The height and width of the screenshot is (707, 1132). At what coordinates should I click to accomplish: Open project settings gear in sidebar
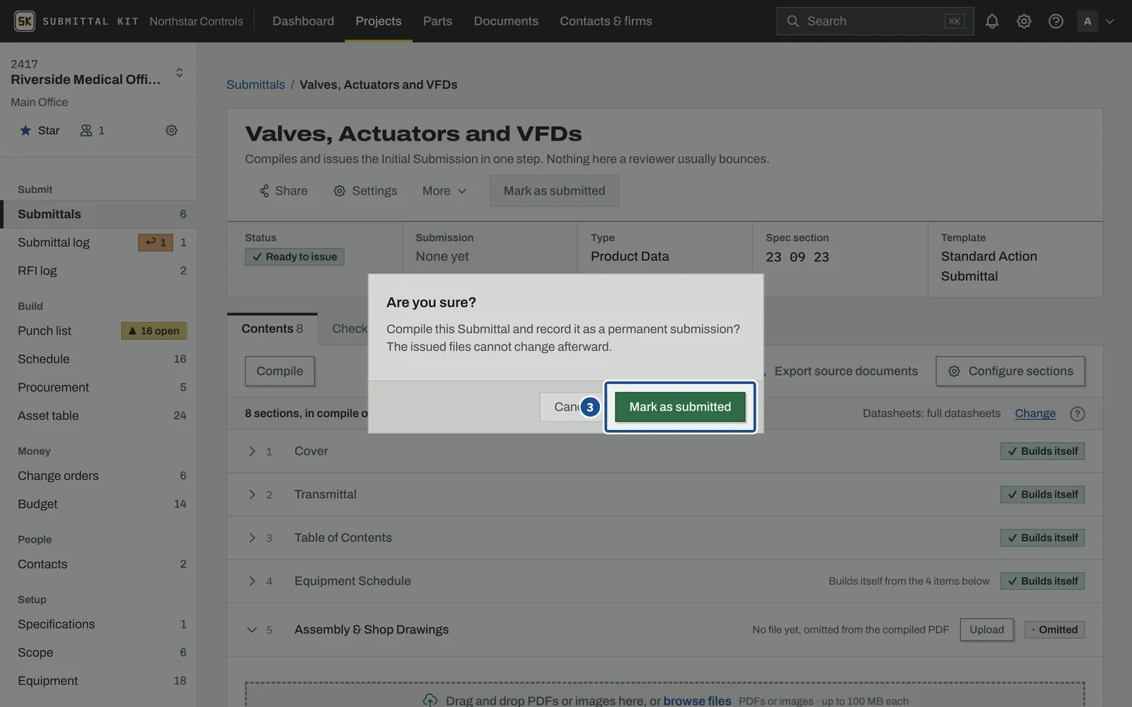(x=171, y=130)
